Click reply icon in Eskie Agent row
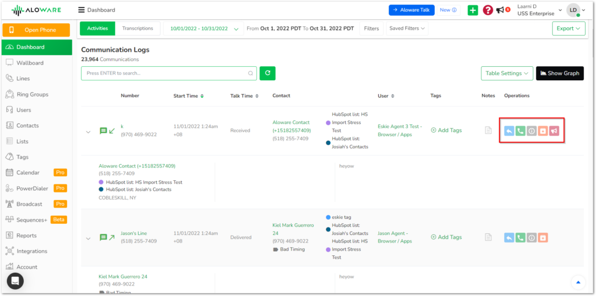The height and width of the screenshot is (296, 596). click(x=509, y=131)
